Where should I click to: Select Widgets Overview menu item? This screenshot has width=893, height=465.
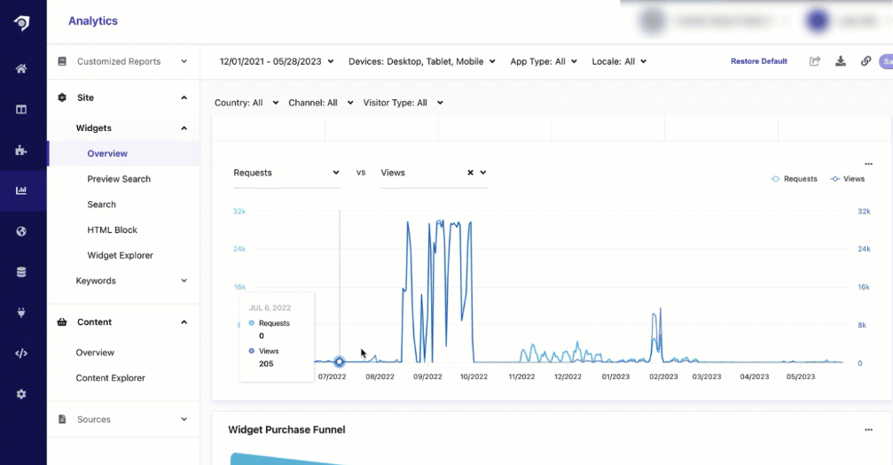107,153
